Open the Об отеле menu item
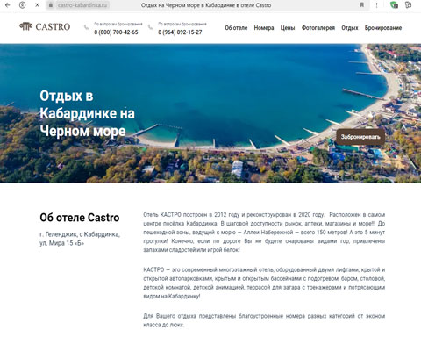 [236, 28]
